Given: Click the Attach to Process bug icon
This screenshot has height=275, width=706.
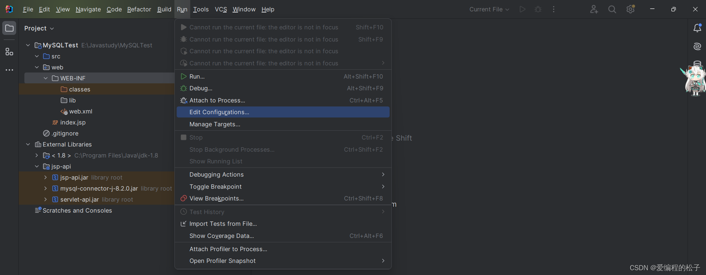Looking at the screenshot, I should tap(184, 100).
